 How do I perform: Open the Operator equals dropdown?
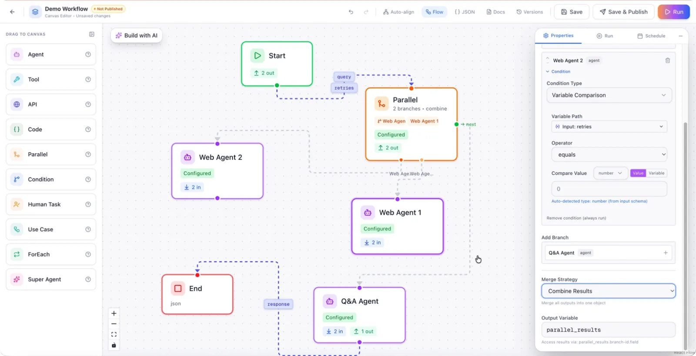pos(609,154)
